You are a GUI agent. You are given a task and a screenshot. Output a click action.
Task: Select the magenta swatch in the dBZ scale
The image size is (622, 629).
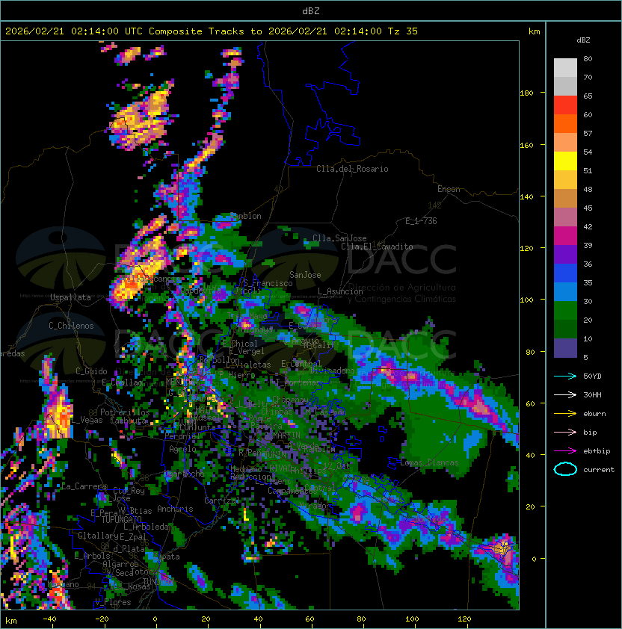click(565, 235)
